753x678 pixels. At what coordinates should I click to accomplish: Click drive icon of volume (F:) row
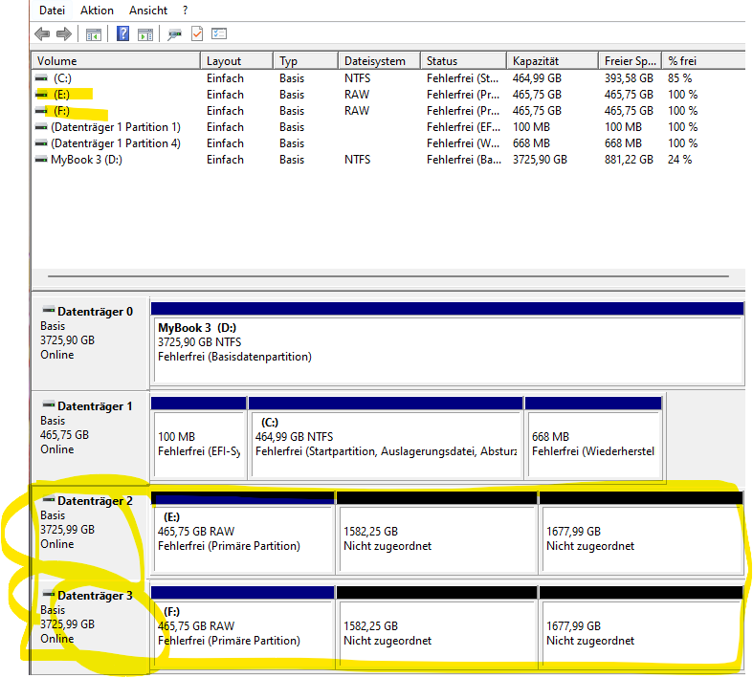point(42,110)
